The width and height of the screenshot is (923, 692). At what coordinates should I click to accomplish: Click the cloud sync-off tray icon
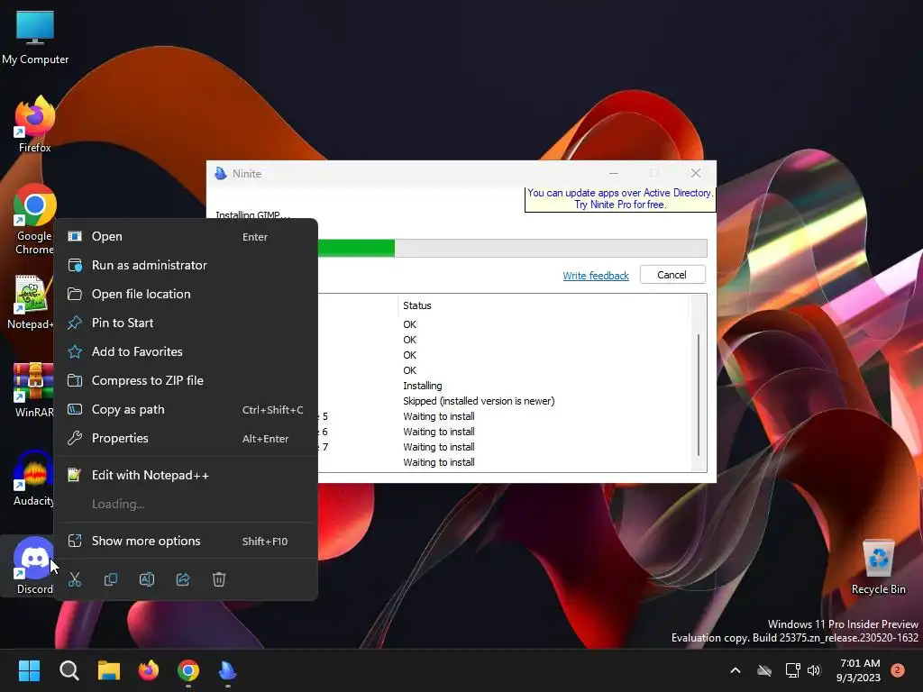(x=764, y=670)
